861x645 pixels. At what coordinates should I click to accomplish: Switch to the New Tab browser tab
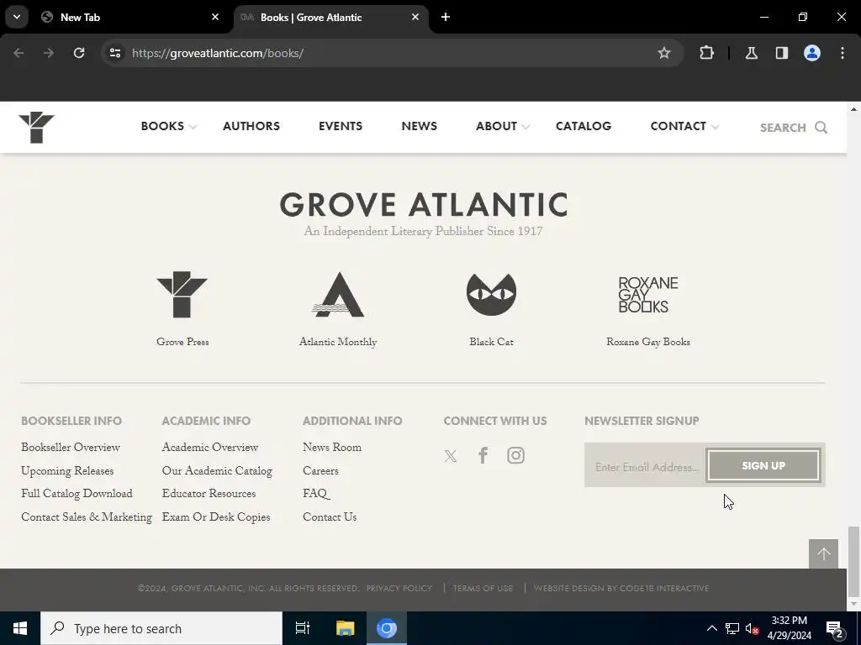(x=129, y=17)
